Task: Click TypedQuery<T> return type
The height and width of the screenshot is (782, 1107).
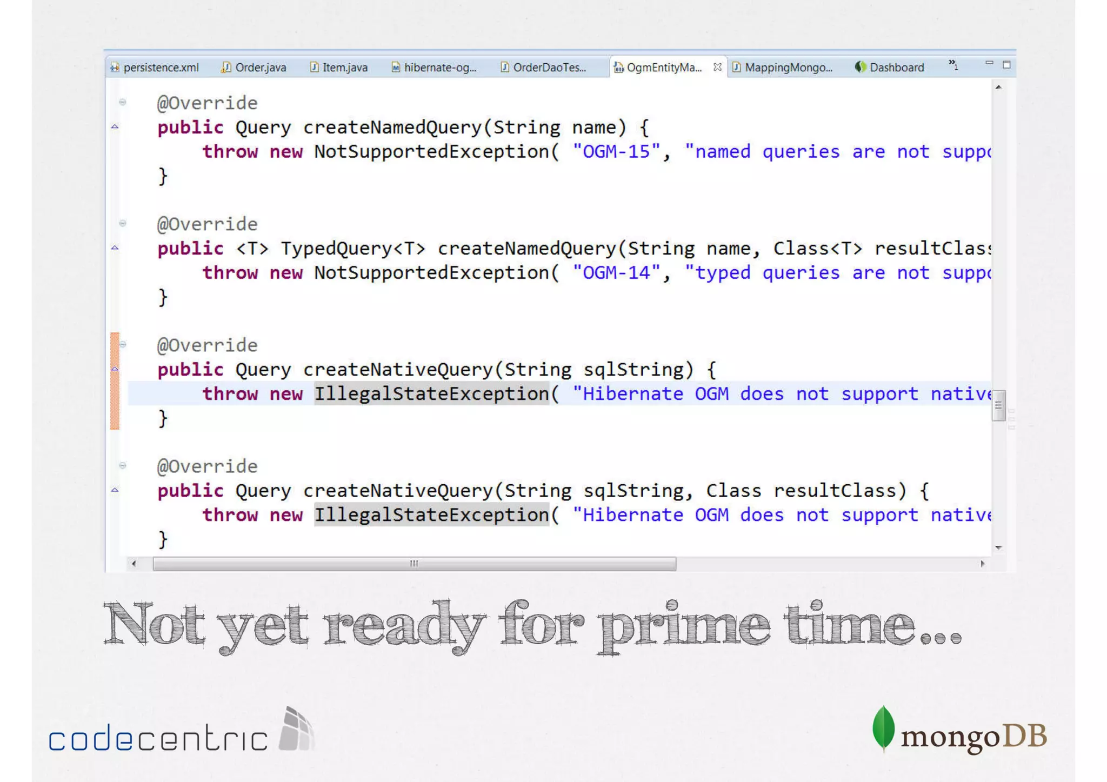Action: pos(353,248)
